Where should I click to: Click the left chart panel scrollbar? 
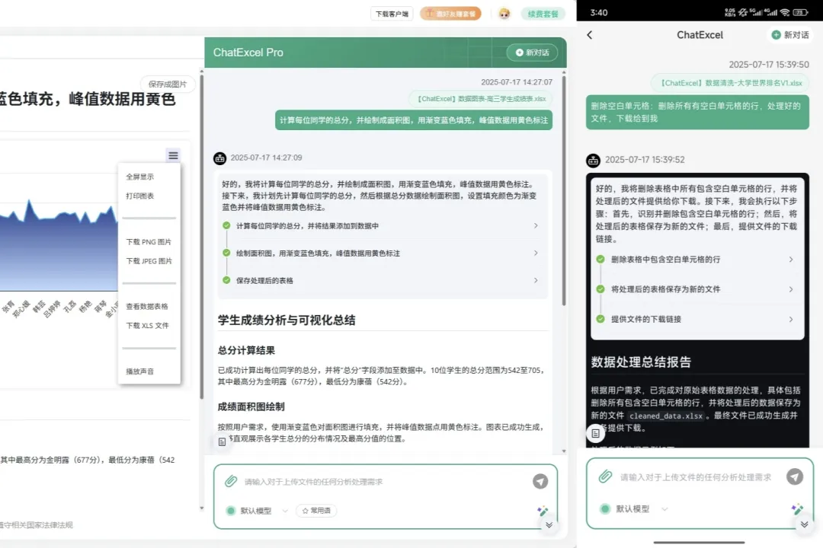pos(201,236)
